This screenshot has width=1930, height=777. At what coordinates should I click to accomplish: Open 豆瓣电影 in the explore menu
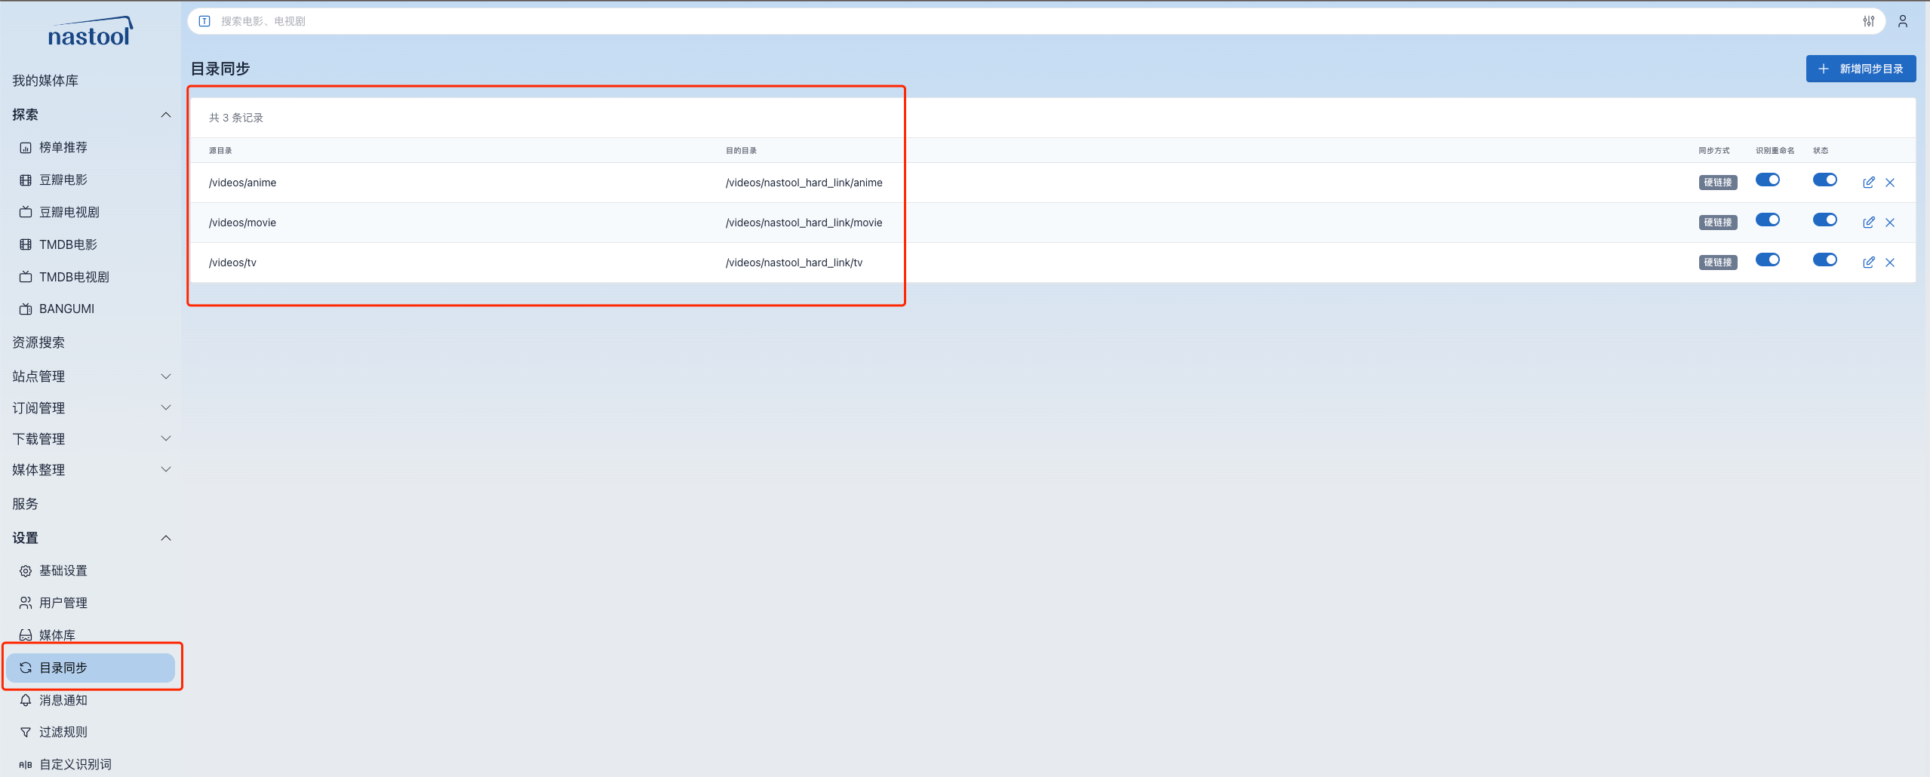63,180
